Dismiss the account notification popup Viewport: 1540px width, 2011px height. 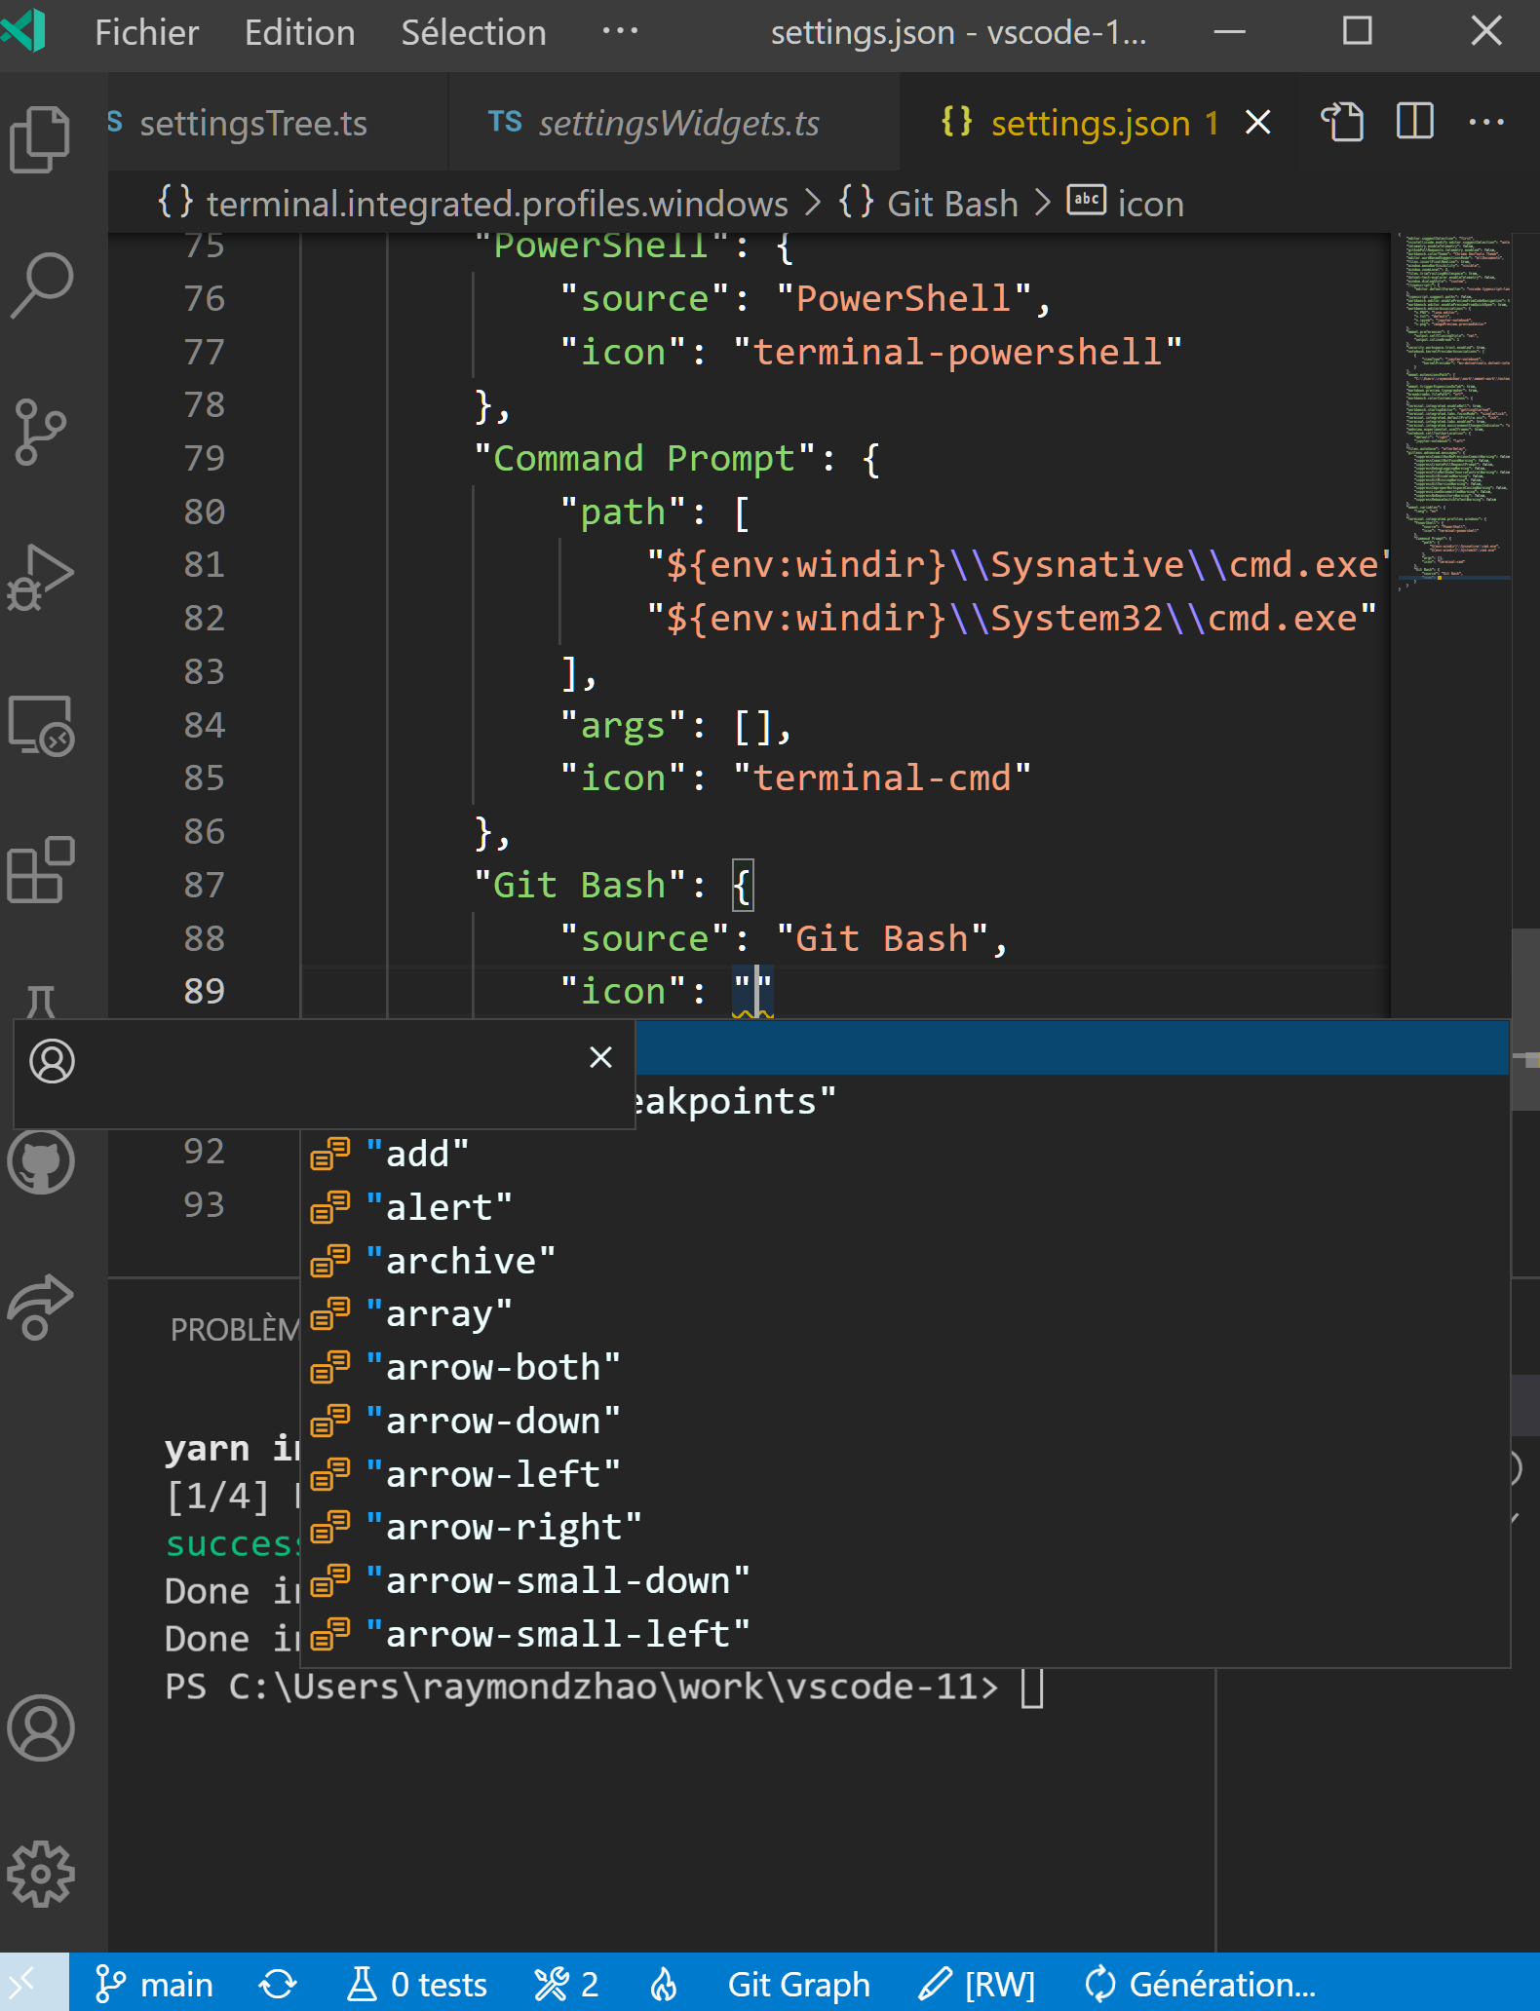click(601, 1057)
